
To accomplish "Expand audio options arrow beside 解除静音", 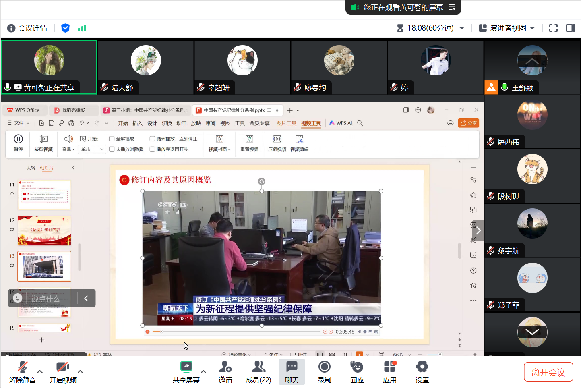I will click(40, 371).
